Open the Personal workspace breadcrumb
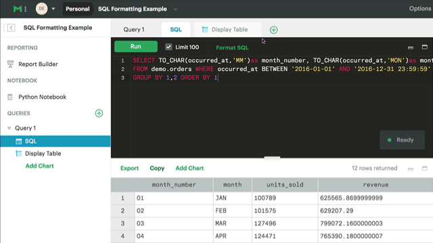This screenshot has height=243, width=433. (77, 9)
